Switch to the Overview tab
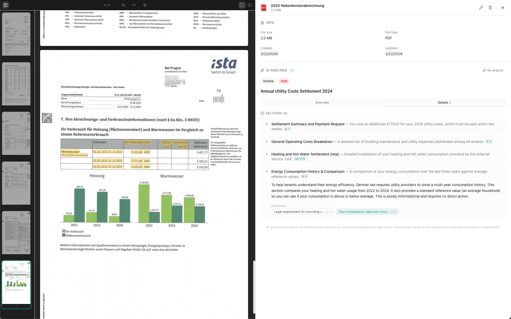Viewport: 511px width, 319px height. tap(322, 102)
